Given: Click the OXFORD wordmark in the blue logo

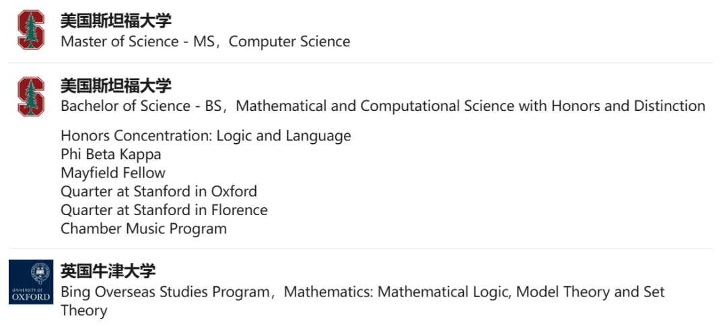Looking at the screenshot, I should [31, 296].
